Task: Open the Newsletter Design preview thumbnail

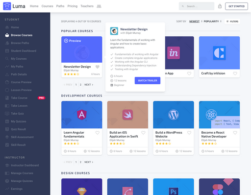Action: pyautogui.click(x=82, y=49)
